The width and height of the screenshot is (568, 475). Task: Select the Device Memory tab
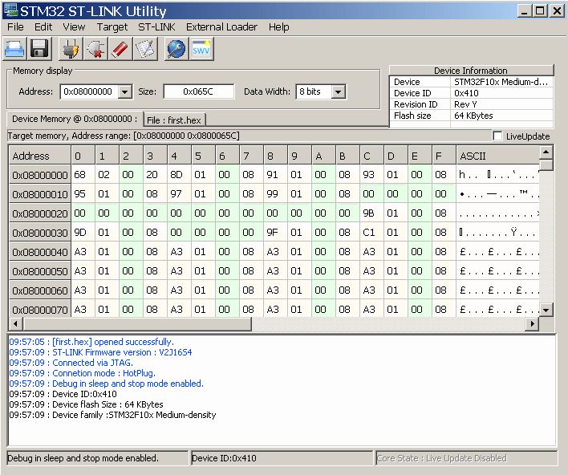pyautogui.click(x=75, y=119)
